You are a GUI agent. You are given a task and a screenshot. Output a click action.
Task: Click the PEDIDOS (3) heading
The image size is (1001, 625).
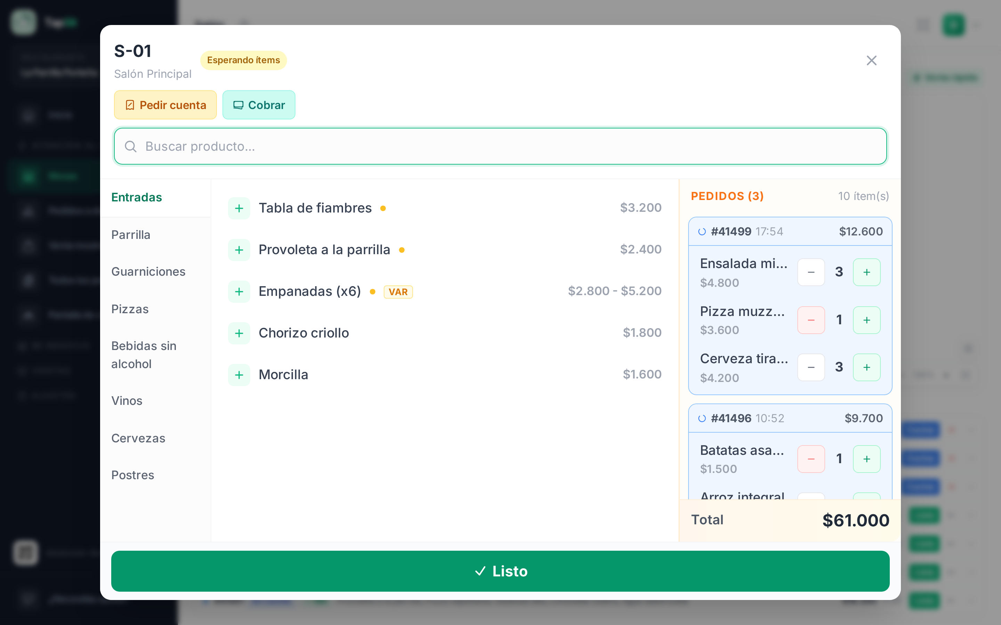[727, 196]
